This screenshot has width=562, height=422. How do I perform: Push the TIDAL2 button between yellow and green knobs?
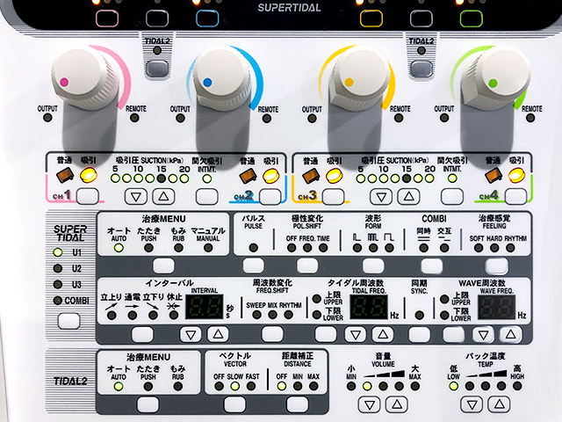pyautogui.click(x=421, y=69)
